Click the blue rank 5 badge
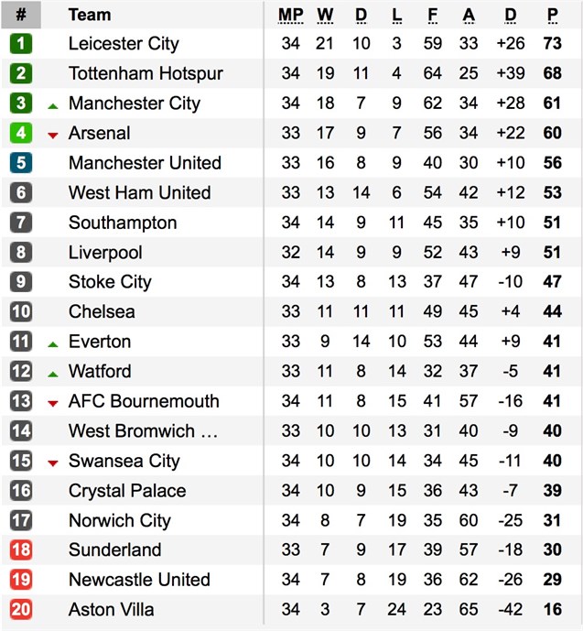The height and width of the screenshot is (631, 583). [21, 163]
